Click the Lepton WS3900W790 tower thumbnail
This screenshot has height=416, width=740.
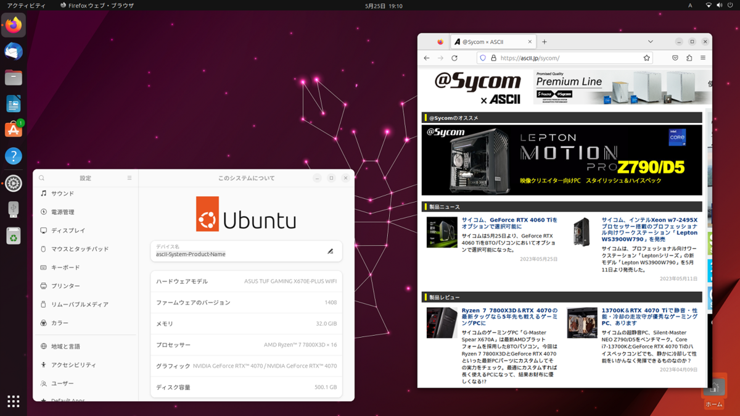[x=582, y=232]
